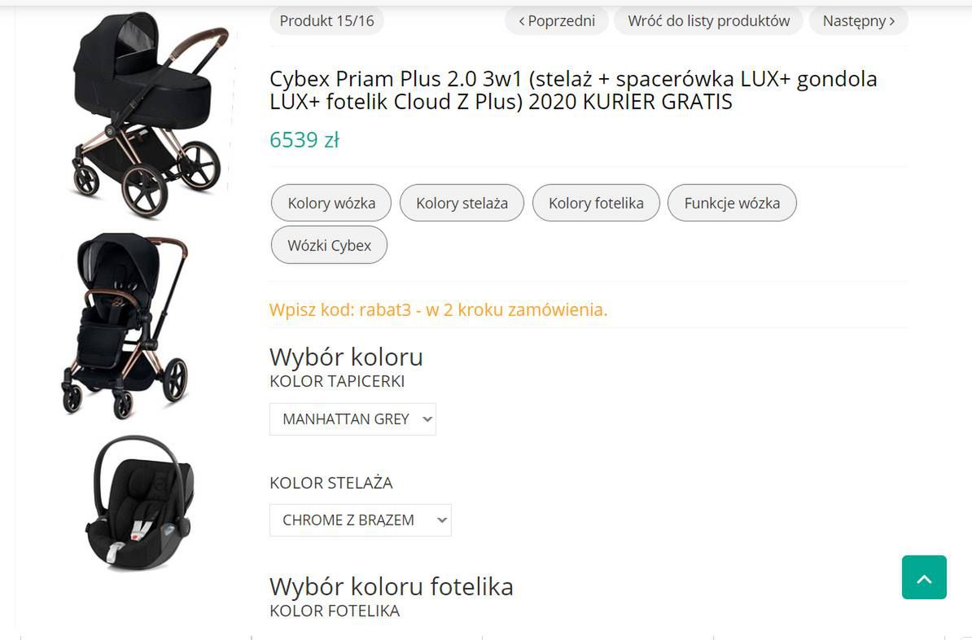Go to previous product with Poprzedni
The width and height of the screenshot is (972, 640).
point(557,21)
